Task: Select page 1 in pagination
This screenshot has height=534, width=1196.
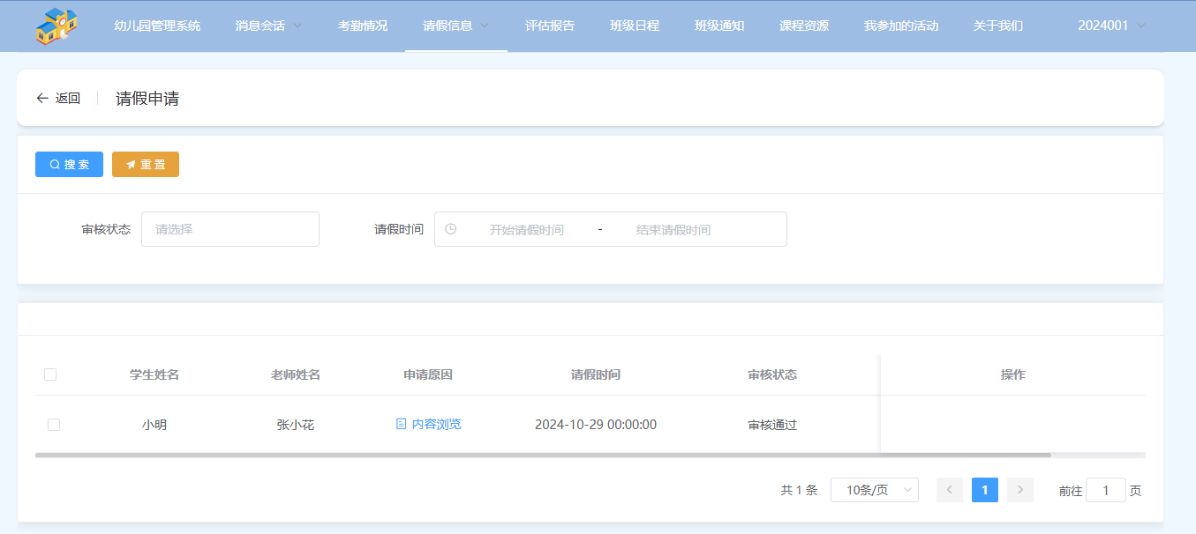Action: click(x=985, y=490)
